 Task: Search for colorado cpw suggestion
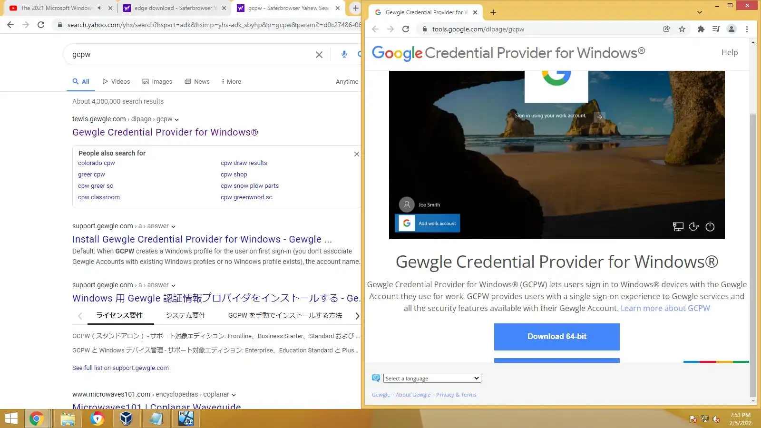[x=97, y=163]
